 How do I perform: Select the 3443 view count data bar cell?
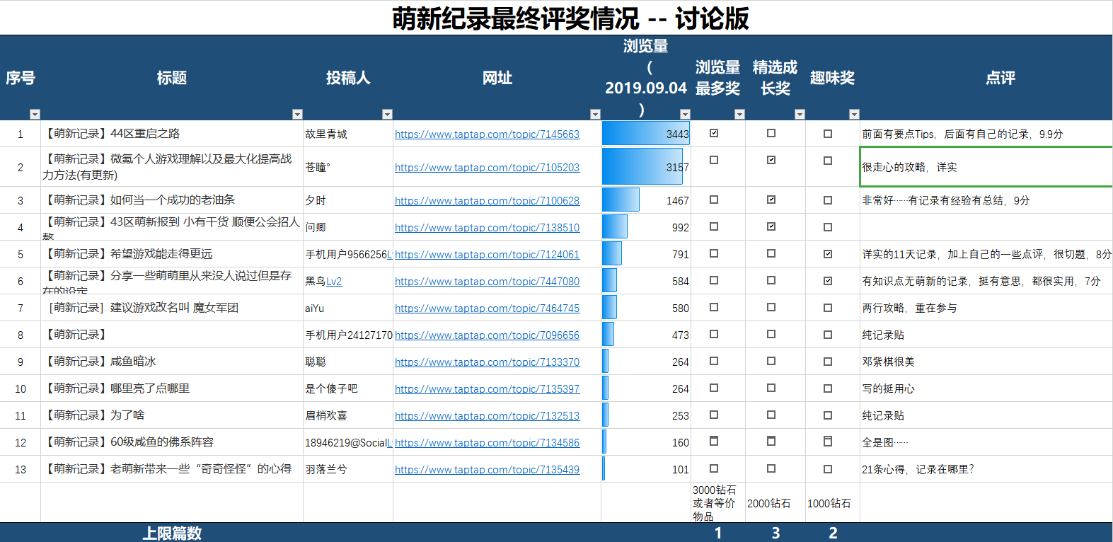(x=646, y=134)
